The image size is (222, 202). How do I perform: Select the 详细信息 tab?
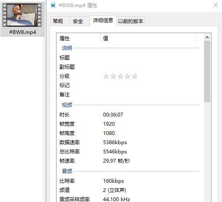[x=103, y=21]
